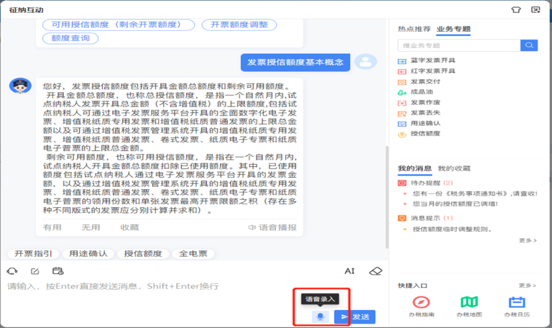552x328 pixels.
Task: Click the calendar clock history icon
Action: point(58,271)
